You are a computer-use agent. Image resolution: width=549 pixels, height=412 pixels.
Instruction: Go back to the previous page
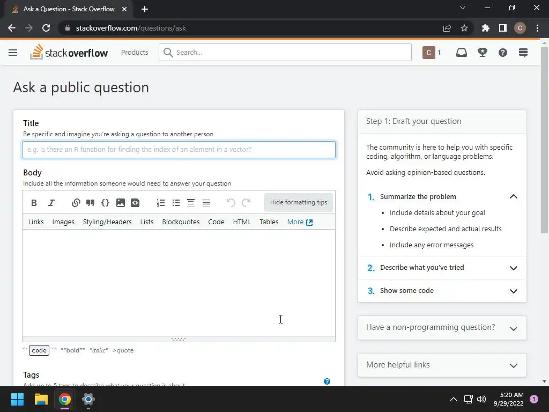click(12, 28)
